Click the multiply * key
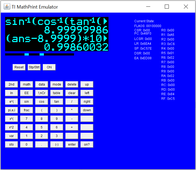Image resolution: width=196 pixels, height=170 pixels. tap(72, 110)
